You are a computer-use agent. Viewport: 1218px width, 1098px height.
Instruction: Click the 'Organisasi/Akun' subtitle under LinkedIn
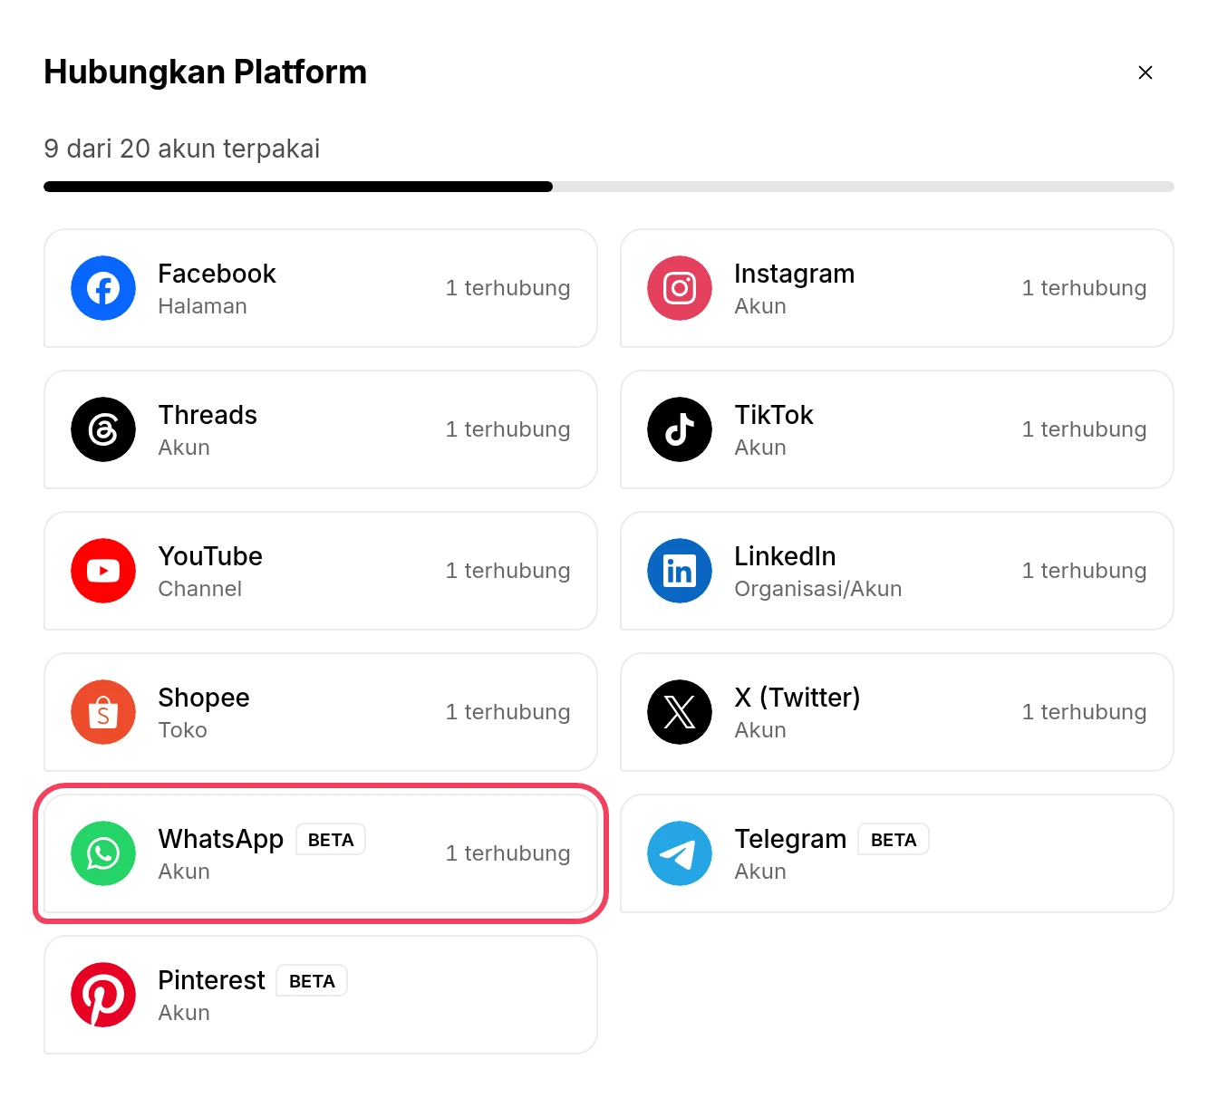tap(817, 589)
